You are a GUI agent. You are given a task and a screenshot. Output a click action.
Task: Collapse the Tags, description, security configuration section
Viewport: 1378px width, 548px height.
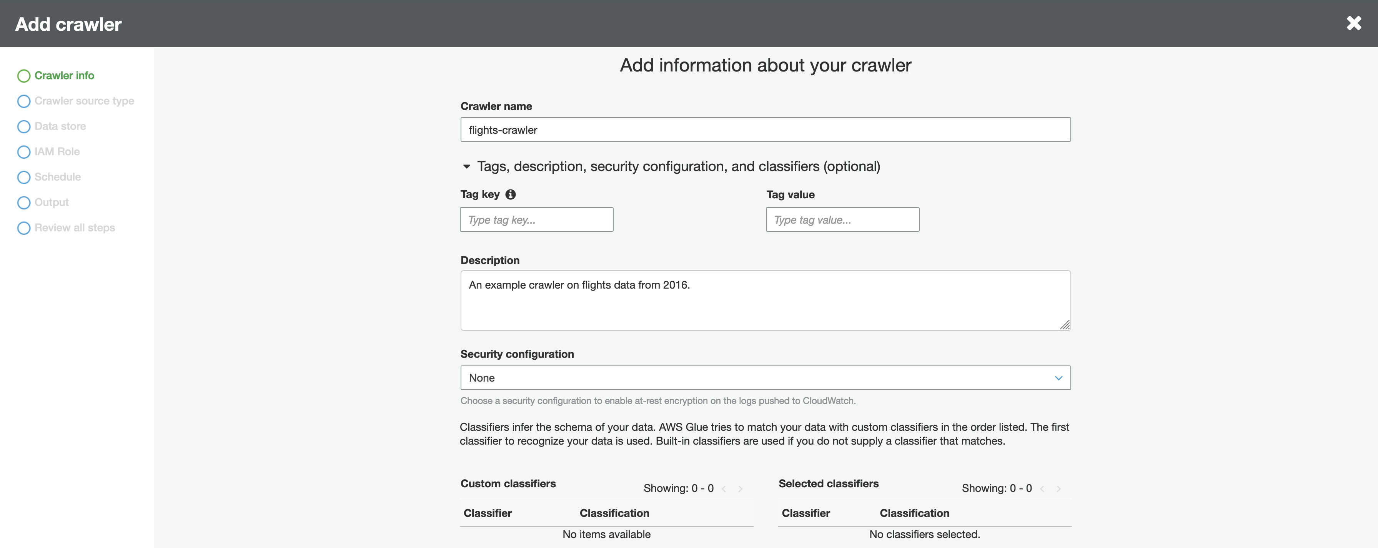coord(466,167)
